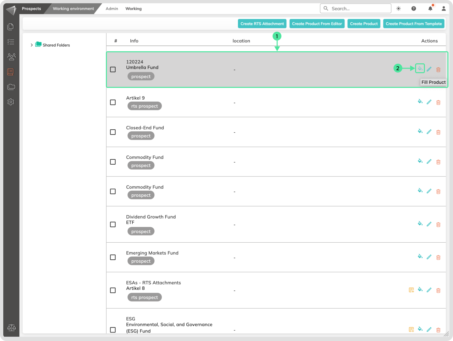Switch to the Prospects tab

pos(31,8)
